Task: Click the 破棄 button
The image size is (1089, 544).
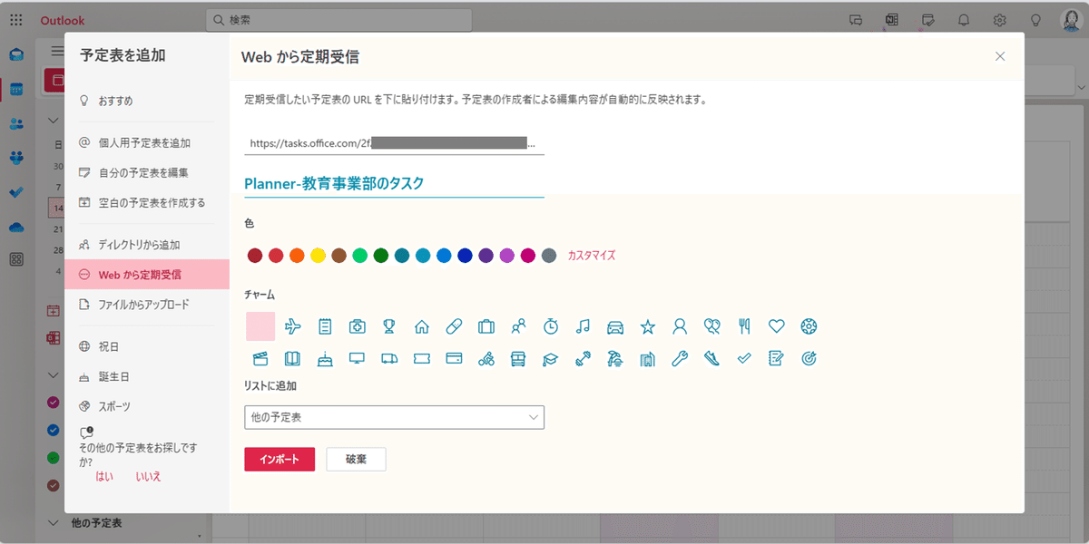Action: tap(357, 460)
